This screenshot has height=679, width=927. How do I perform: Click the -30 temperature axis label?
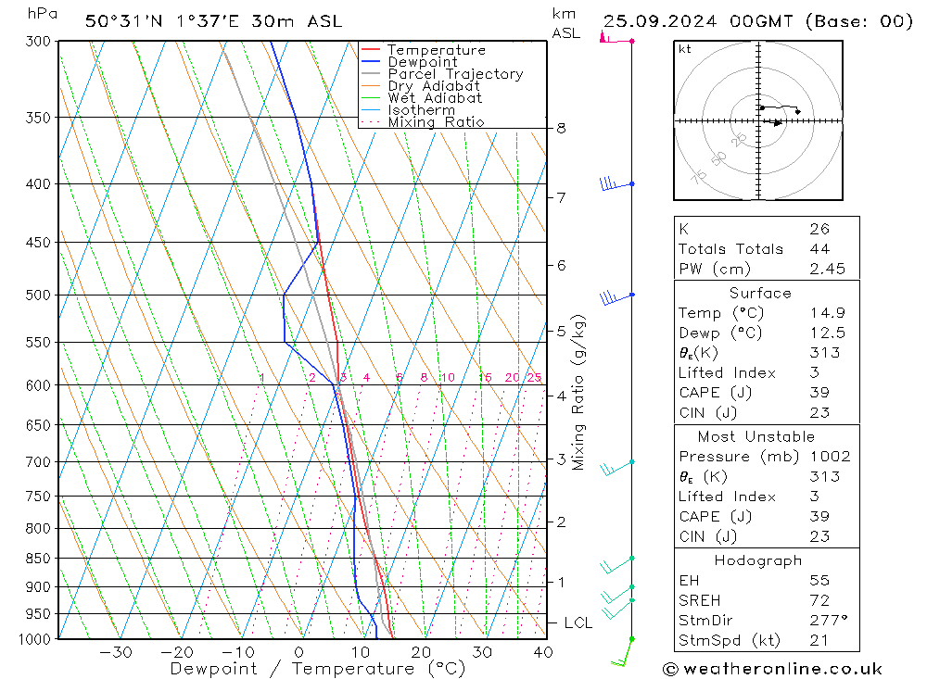tap(116, 652)
